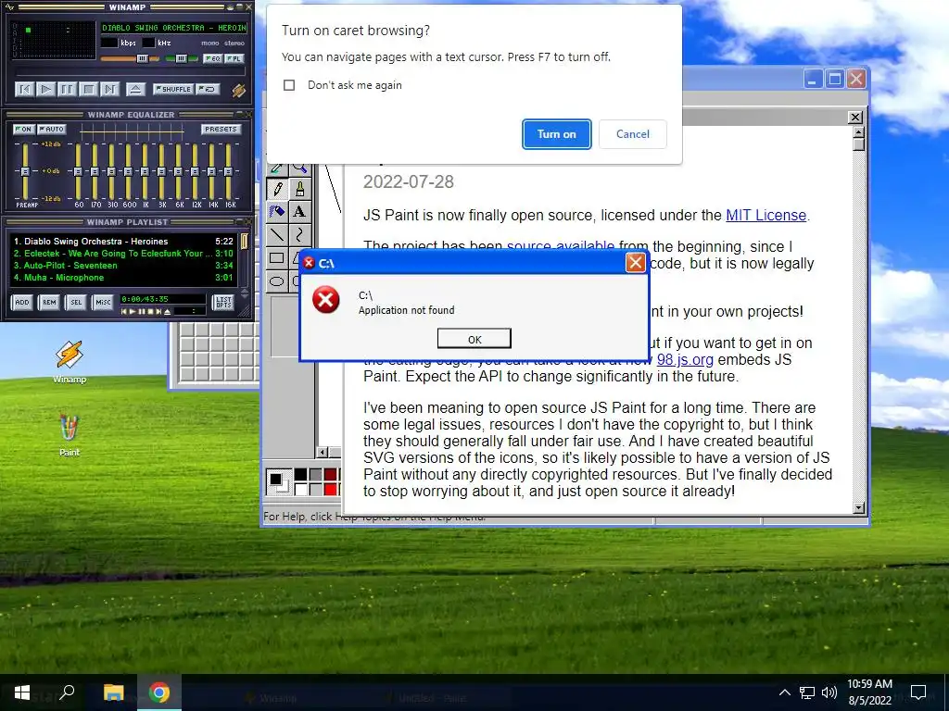Click the equalizer PREAMP slider
This screenshot has width=949, height=711.
click(25, 171)
